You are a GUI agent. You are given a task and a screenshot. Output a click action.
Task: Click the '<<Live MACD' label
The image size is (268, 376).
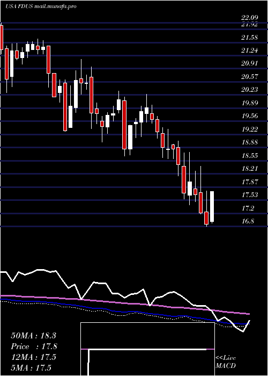point(226,362)
